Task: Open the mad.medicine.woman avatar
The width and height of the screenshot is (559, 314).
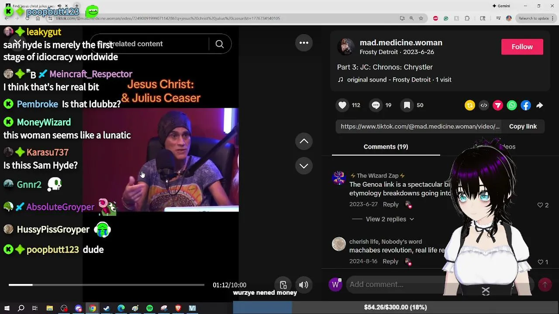Action: (x=346, y=47)
